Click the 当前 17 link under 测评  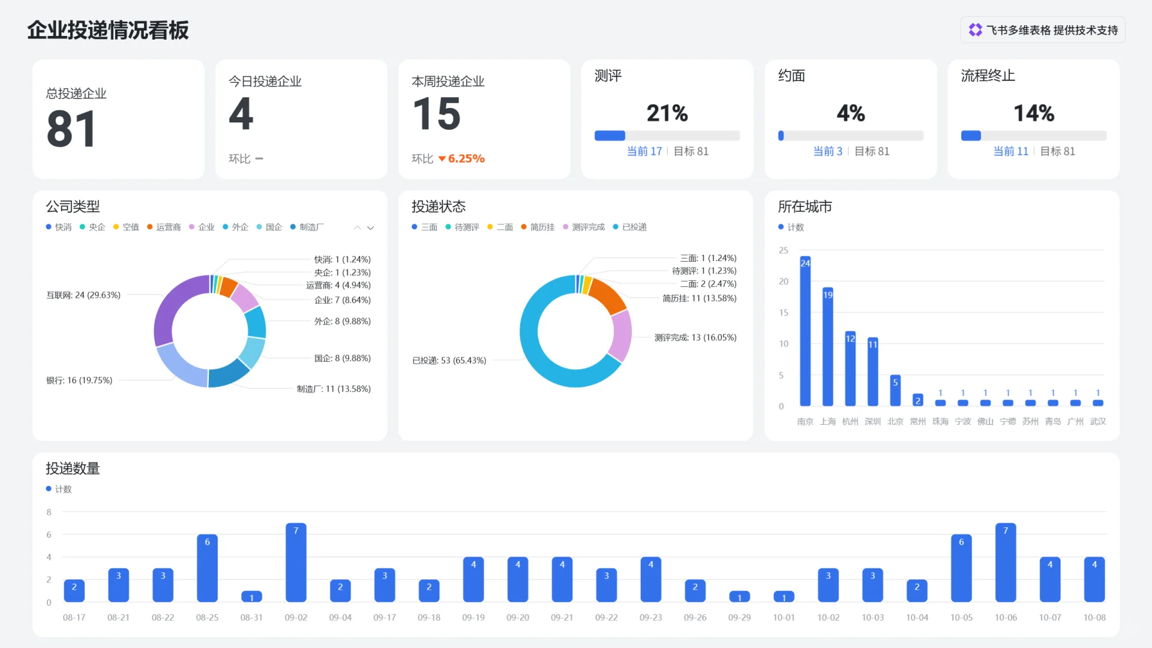coord(644,151)
